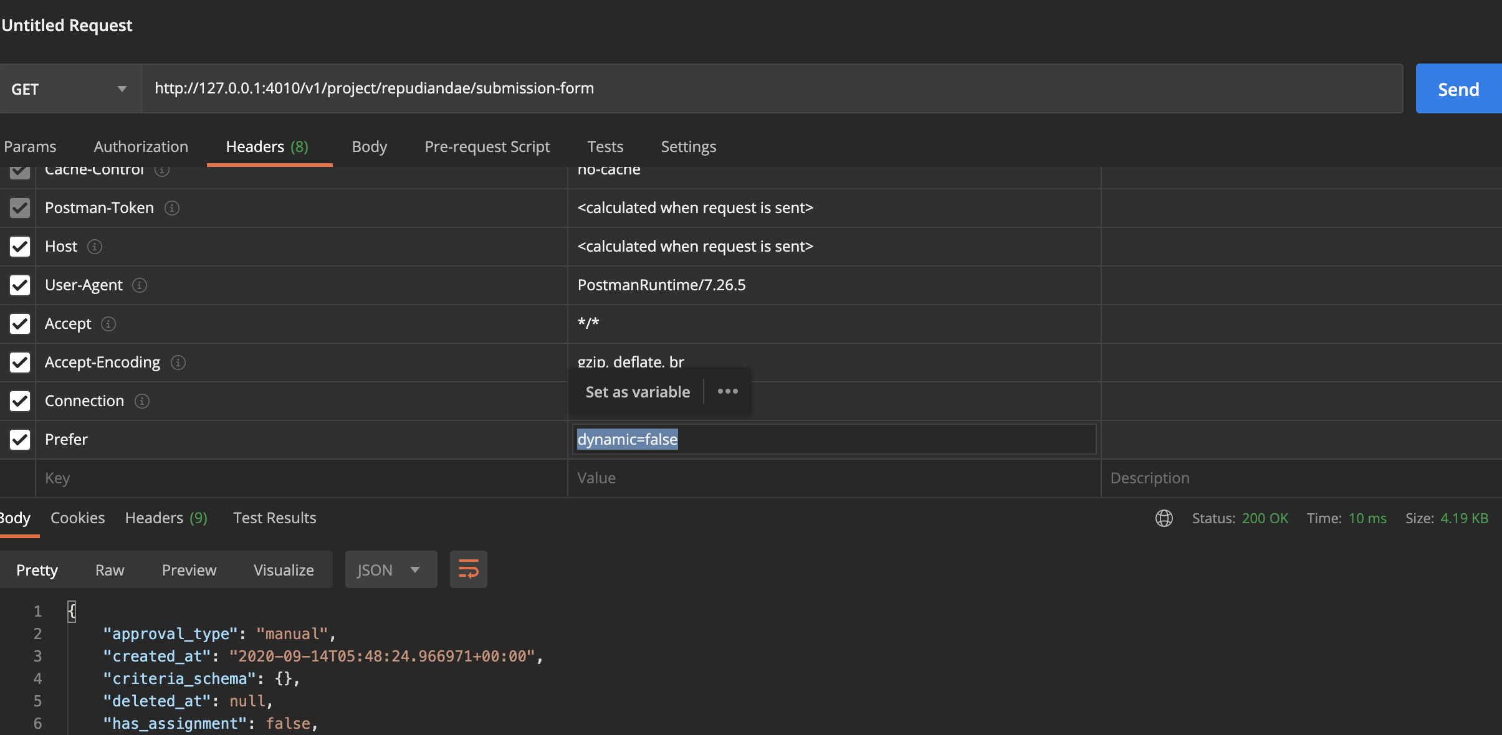Image resolution: width=1502 pixels, height=735 pixels.
Task: Open response in web browser via globe icon
Action: pos(1164,518)
